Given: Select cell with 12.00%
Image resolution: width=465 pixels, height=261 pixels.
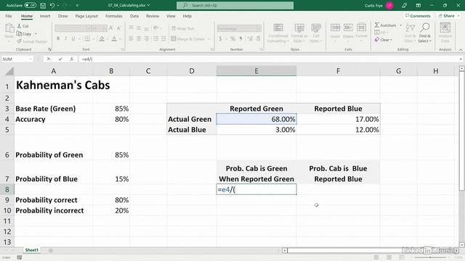Looking at the screenshot, I should [338, 130].
